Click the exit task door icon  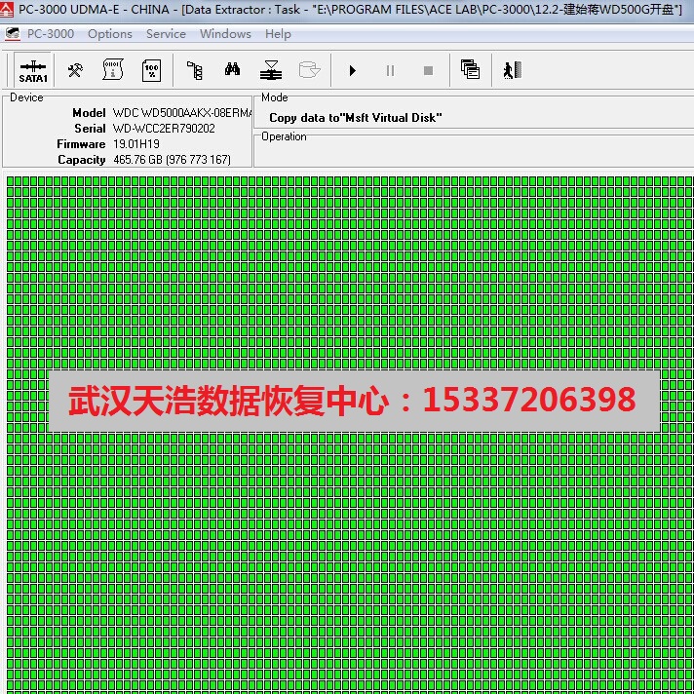tap(512, 70)
